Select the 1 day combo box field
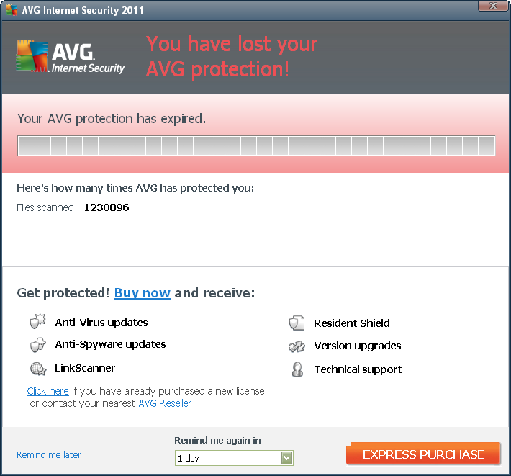The image size is (511, 476). (x=234, y=458)
